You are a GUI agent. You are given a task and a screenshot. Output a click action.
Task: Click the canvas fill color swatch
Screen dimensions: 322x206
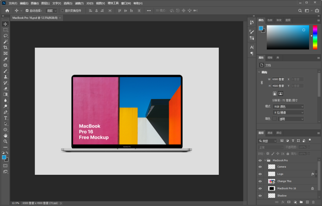(x=274, y=119)
